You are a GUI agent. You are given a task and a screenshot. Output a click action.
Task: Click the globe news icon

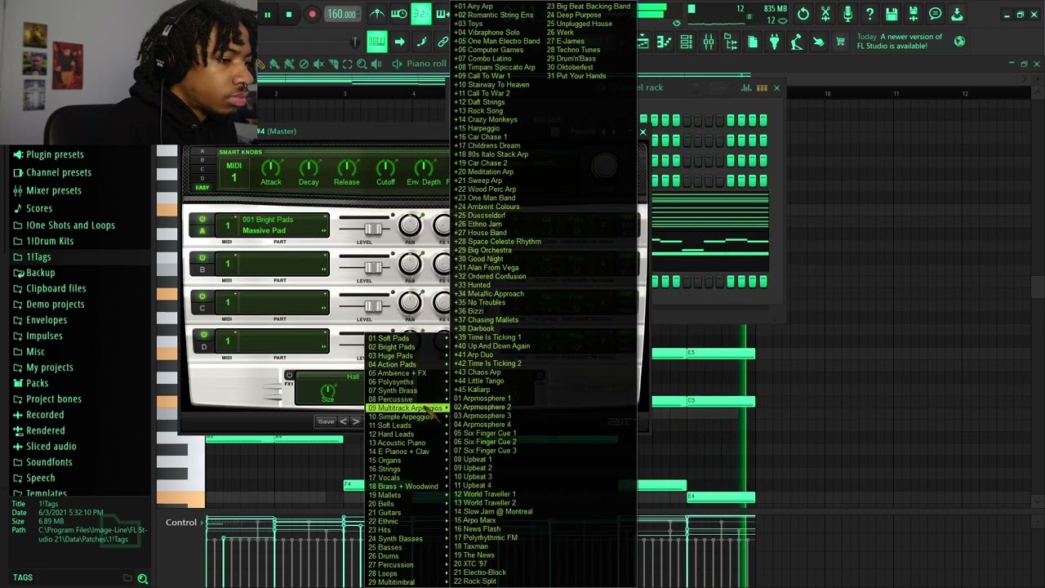(960, 41)
